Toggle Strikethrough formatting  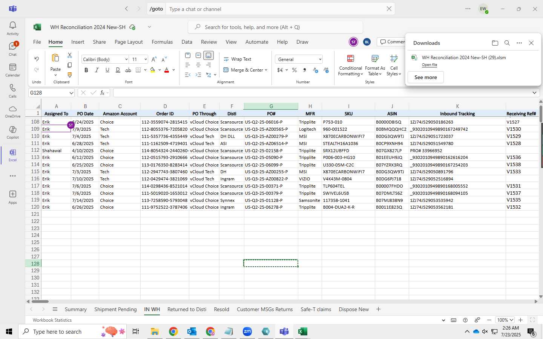tap(128, 70)
